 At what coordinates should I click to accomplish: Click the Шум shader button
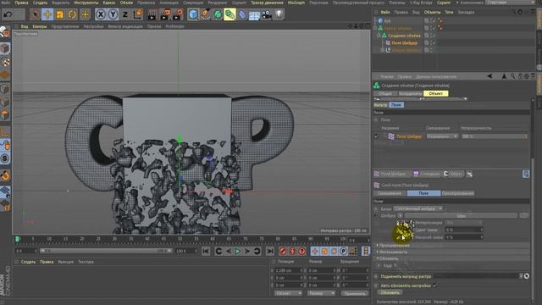point(461,215)
